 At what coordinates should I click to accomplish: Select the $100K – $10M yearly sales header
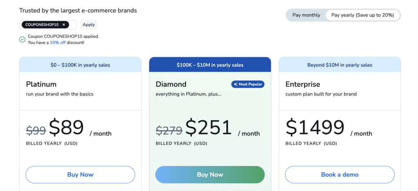210,65
